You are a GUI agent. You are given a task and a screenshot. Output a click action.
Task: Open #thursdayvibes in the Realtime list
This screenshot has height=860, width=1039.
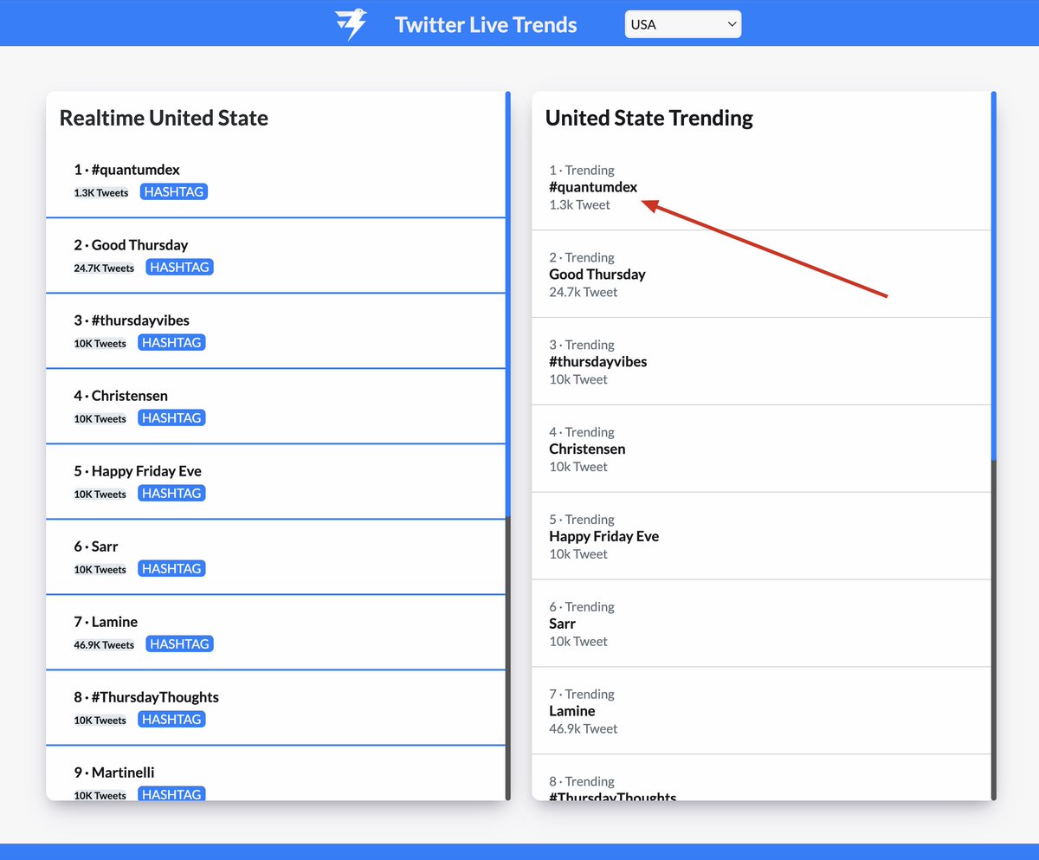point(139,320)
